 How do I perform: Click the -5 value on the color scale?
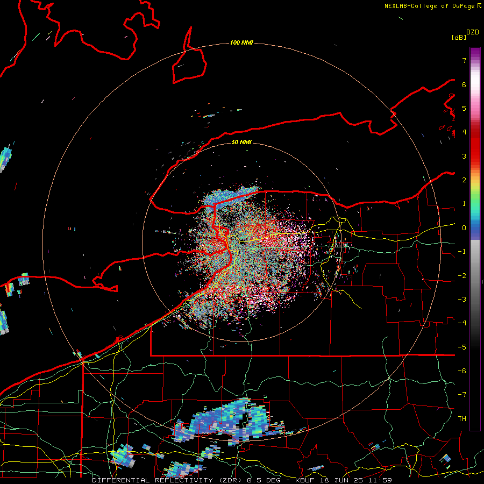(462, 347)
